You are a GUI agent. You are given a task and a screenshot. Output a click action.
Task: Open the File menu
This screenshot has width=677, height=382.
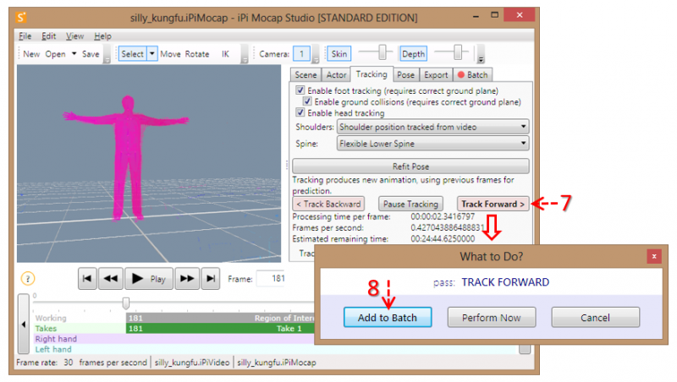25,36
